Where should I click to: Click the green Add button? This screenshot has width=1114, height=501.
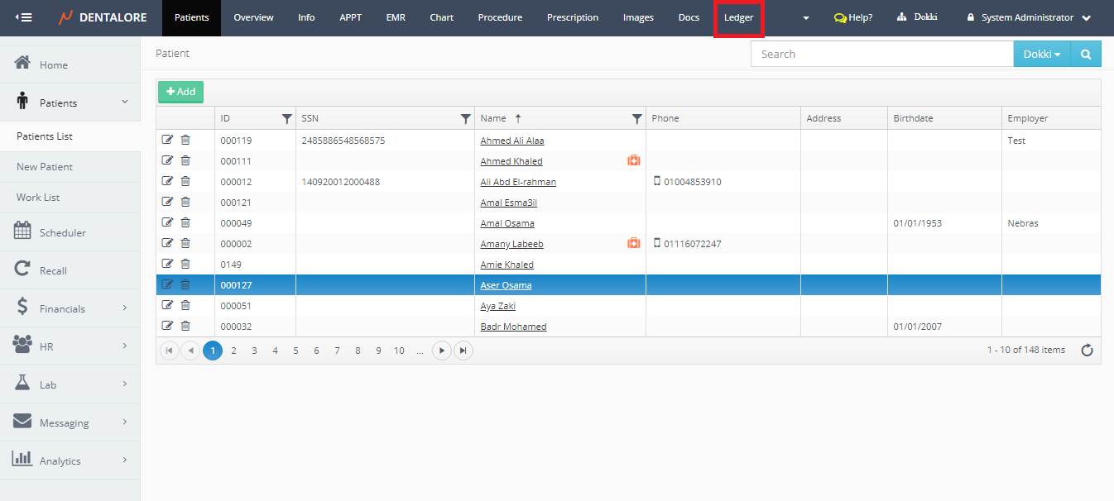pos(180,92)
